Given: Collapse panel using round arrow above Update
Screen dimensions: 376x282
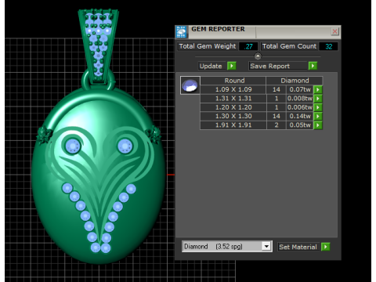Looking at the screenshot, I should pos(258,56).
